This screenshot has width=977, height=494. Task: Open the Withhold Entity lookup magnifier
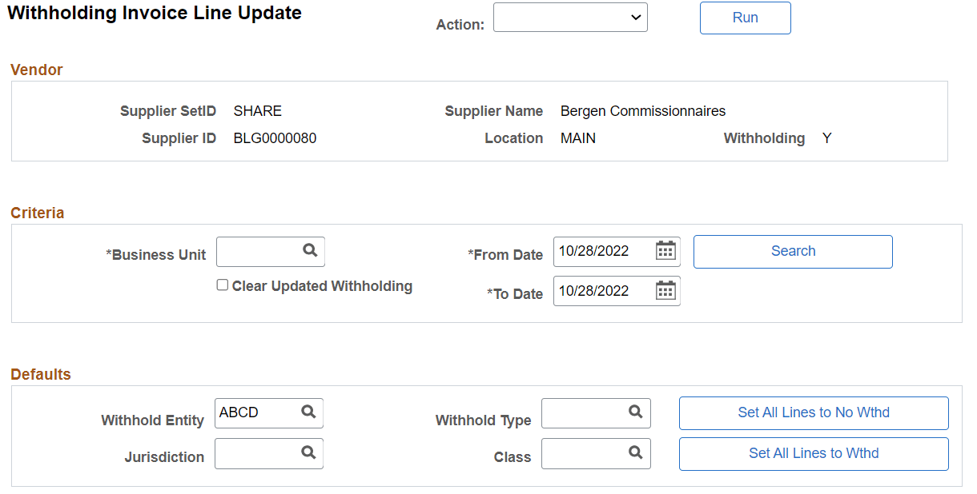coord(310,412)
